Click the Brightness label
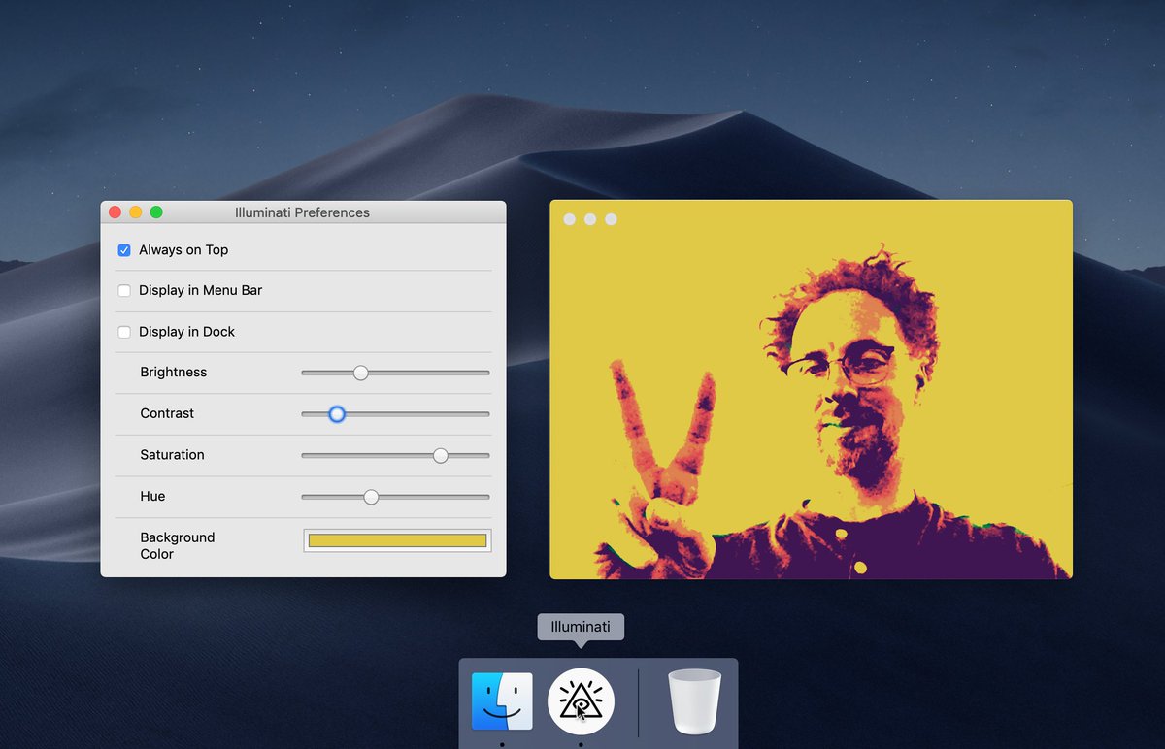 coord(173,373)
